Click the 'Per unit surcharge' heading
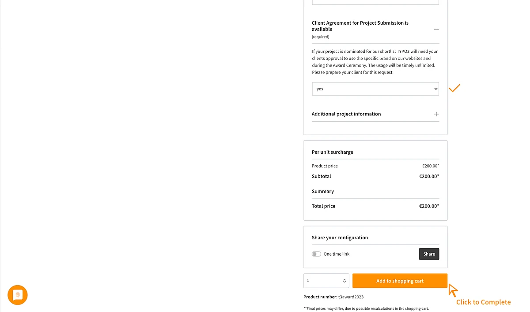Image resolution: width=530 pixels, height=312 pixels. [333, 152]
